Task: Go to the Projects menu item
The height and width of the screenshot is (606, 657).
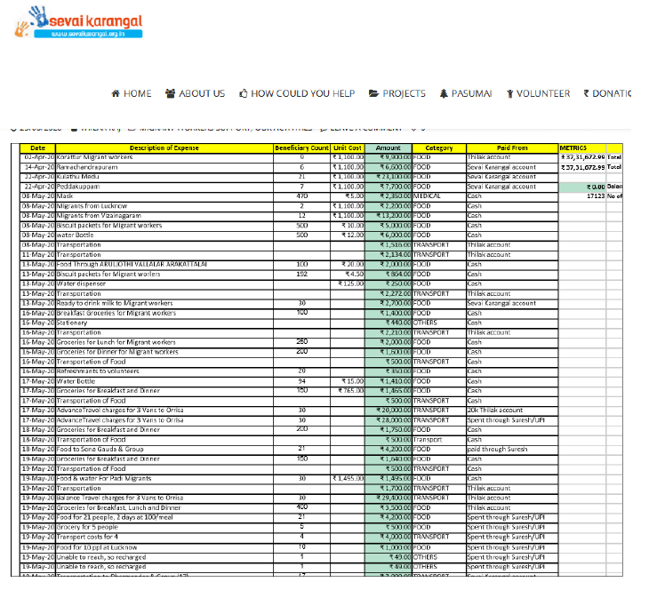Action: pyautogui.click(x=404, y=93)
